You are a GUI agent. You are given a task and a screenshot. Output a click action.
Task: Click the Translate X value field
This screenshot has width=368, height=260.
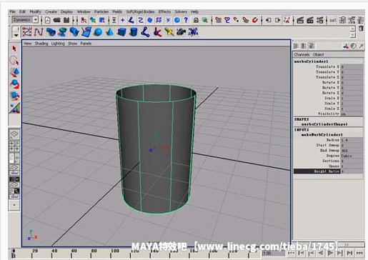click(x=352, y=67)
